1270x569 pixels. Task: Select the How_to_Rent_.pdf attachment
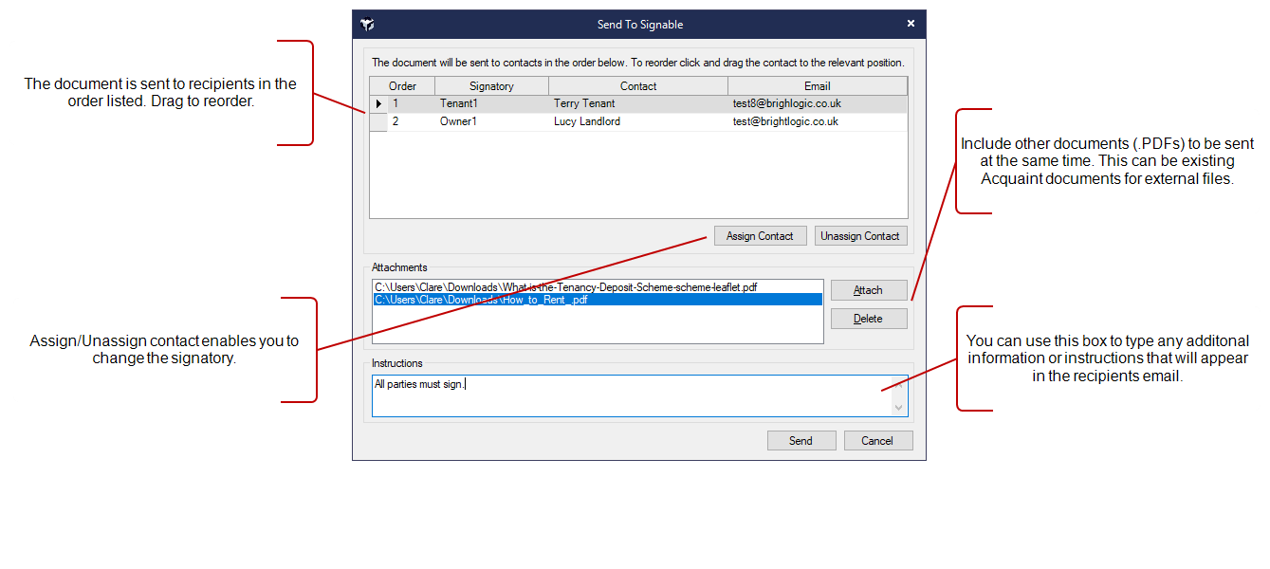tap(482, 300)
